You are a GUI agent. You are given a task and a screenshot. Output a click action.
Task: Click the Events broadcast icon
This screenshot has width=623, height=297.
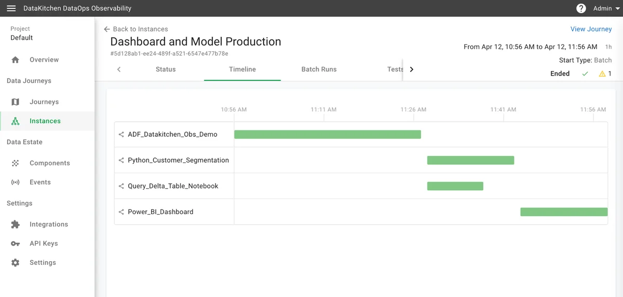15,182
